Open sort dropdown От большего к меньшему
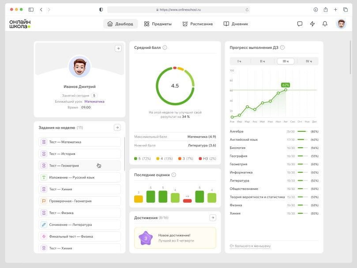 coord(250,246)
